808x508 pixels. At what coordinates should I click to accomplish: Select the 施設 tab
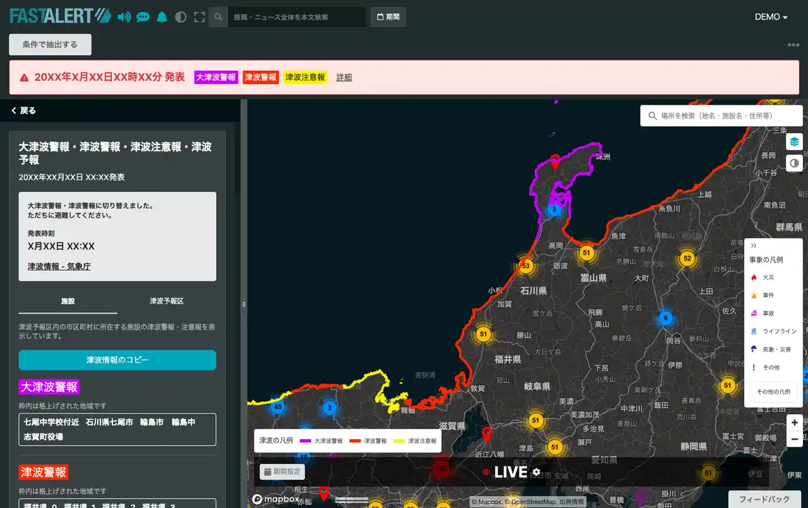(x=68, y=301)
